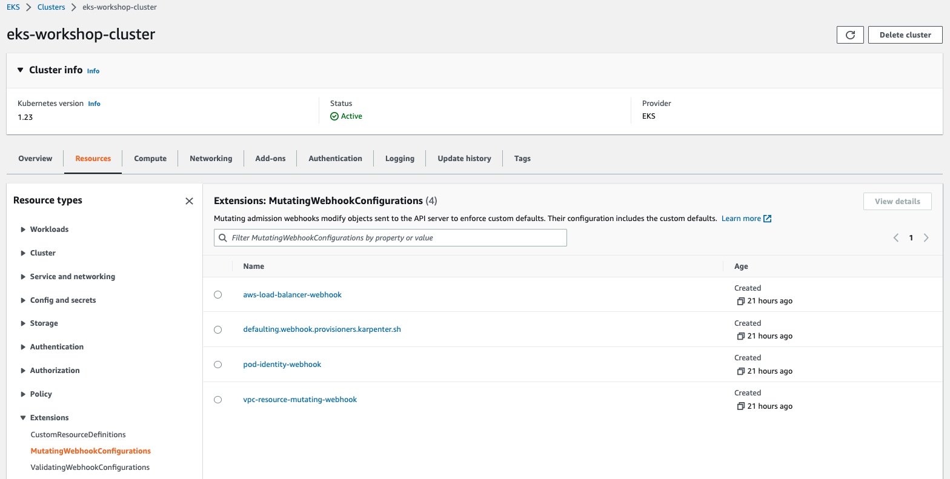Click the refresh cluster icon button
Viewport: 950px width, 479px height.
(849, 35)
